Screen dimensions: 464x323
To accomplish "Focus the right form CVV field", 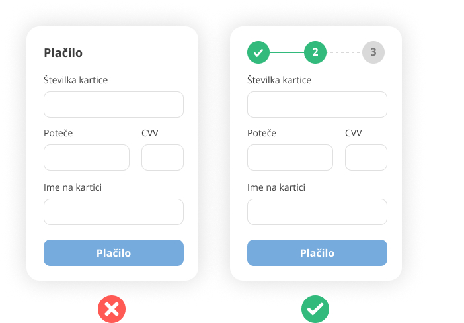I will (366, 158).
